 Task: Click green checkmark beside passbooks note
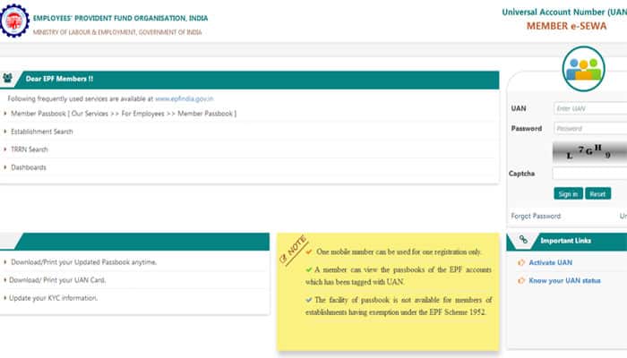pyautogui.click(x=309, y=269)
